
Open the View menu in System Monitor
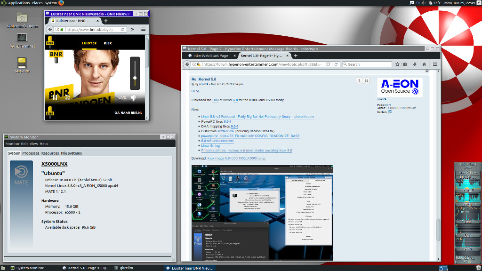coord(34,144)
